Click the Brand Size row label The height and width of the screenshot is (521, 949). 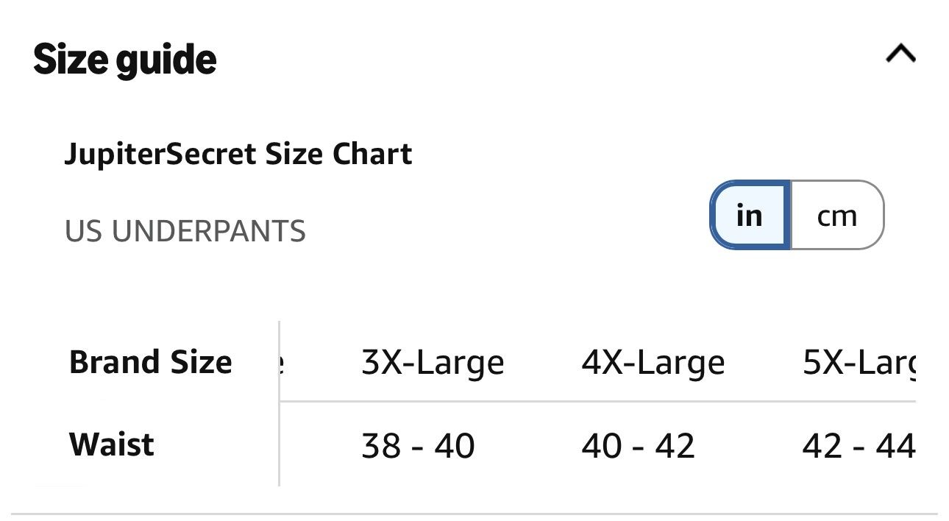[x=151, y=362]
